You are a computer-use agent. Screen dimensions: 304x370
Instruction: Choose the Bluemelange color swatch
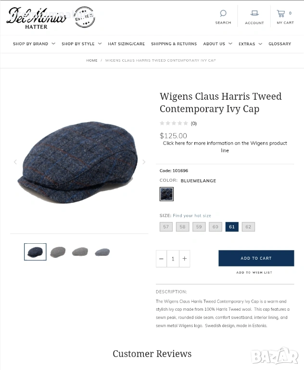pyautogui.click(x=166, y=194)
